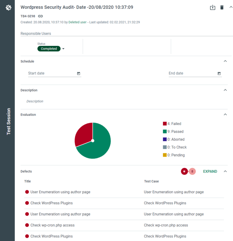Focus the Start date input field

pos(55,73)
